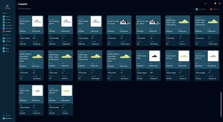The width and height of the screenshot is (223, 122).
Task: Open Help under External
Action: pyautogui.click(x=6, y=48)
